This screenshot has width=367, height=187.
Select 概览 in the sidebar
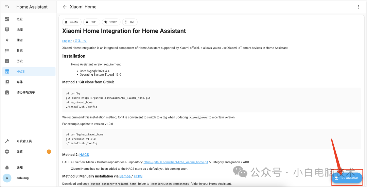tap(29, 19)
